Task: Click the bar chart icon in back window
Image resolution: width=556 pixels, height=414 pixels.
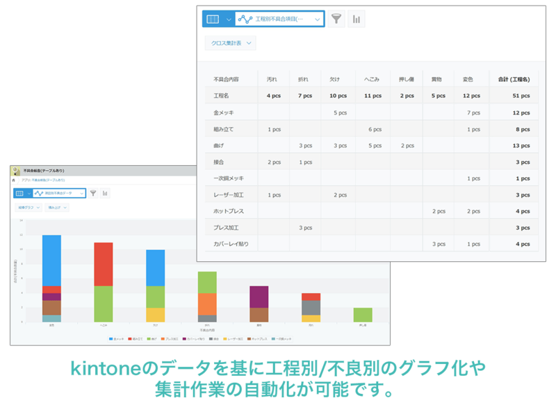Action: 105,193
